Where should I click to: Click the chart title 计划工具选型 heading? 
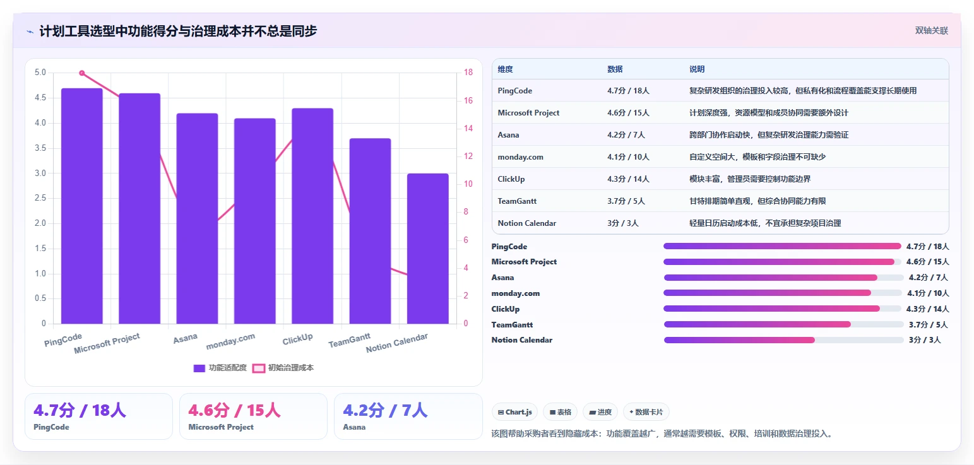[178, 31]
